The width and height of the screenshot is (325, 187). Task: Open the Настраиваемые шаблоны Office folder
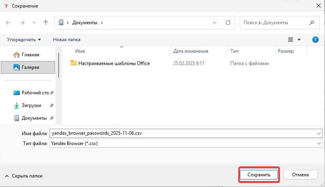(114, 63)
